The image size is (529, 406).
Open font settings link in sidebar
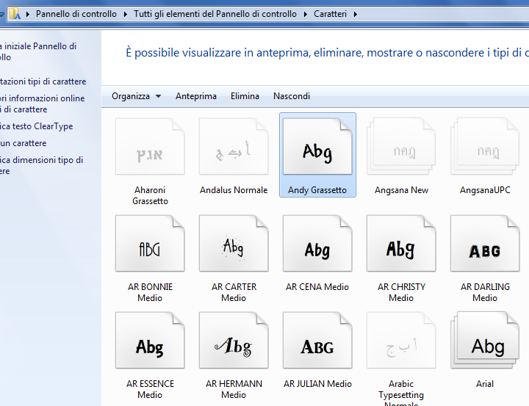[43, 81]
